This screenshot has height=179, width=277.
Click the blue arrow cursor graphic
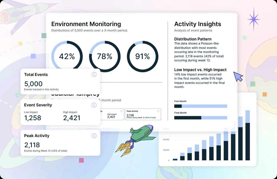click(x=238, y=76)
